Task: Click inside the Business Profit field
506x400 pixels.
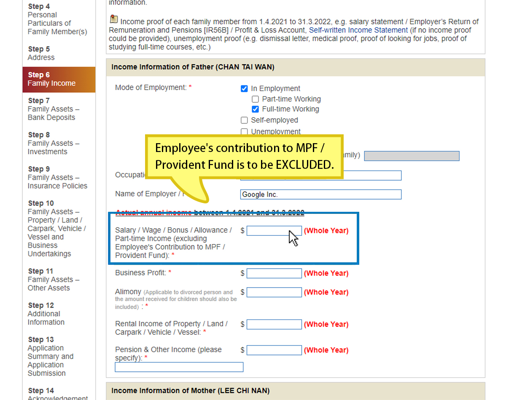Action: pyautogui.click(x=274, y=273)
